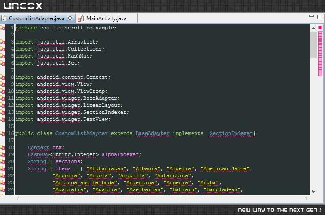This screenshot has width=325, height=215.
Task: Click the error marker on line 8
Action: pyautogui.click(x=2, y=77)
